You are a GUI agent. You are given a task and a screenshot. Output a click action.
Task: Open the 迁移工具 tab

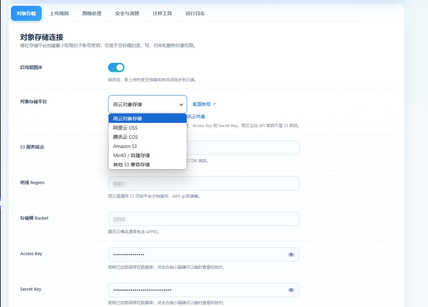pyautogui.click(x=162, y=13)
